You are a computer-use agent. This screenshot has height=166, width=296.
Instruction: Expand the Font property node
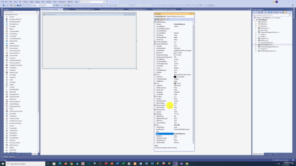click(x=155, y=75)
